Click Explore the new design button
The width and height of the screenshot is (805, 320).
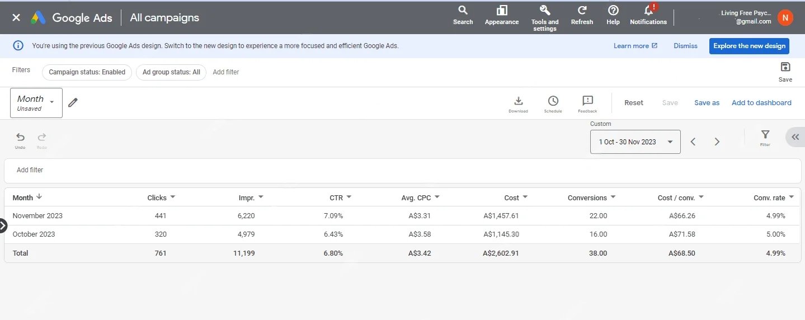(x=749, y=46)
